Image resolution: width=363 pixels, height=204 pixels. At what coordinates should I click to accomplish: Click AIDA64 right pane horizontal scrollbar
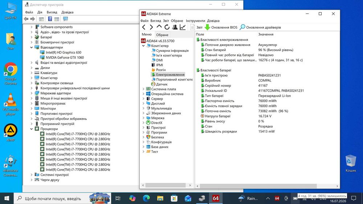click(x=258, y=186)
